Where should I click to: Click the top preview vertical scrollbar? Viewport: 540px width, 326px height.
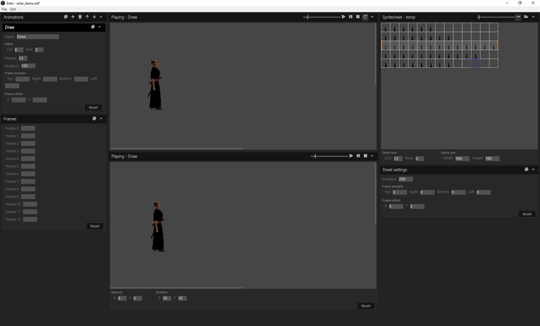click(x=375, y=55)
